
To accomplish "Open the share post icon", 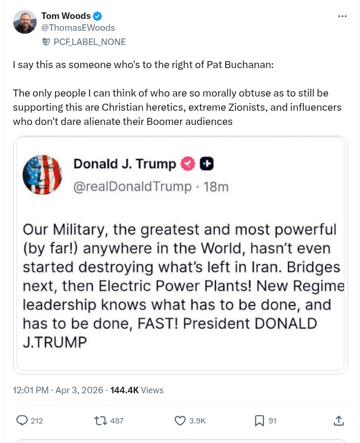I will 339,420.
